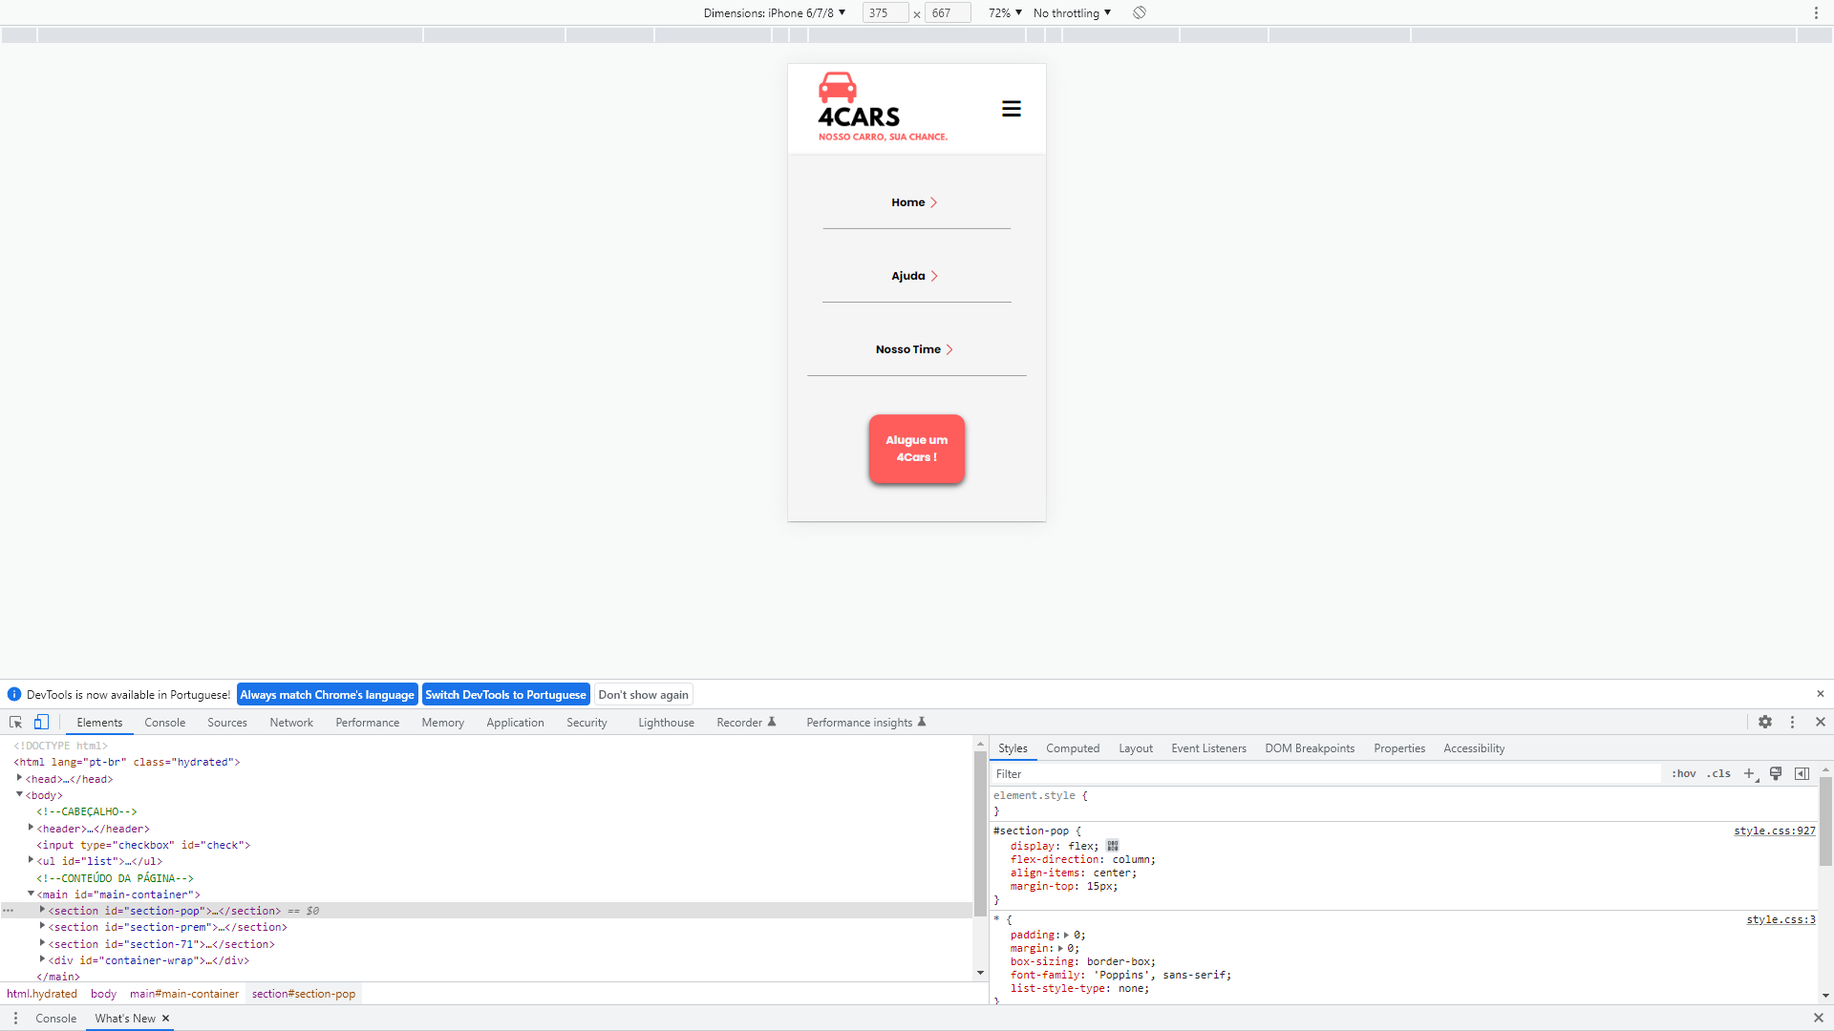Click the Switch DevTools to Portuguese button

[x=506, y=694]
